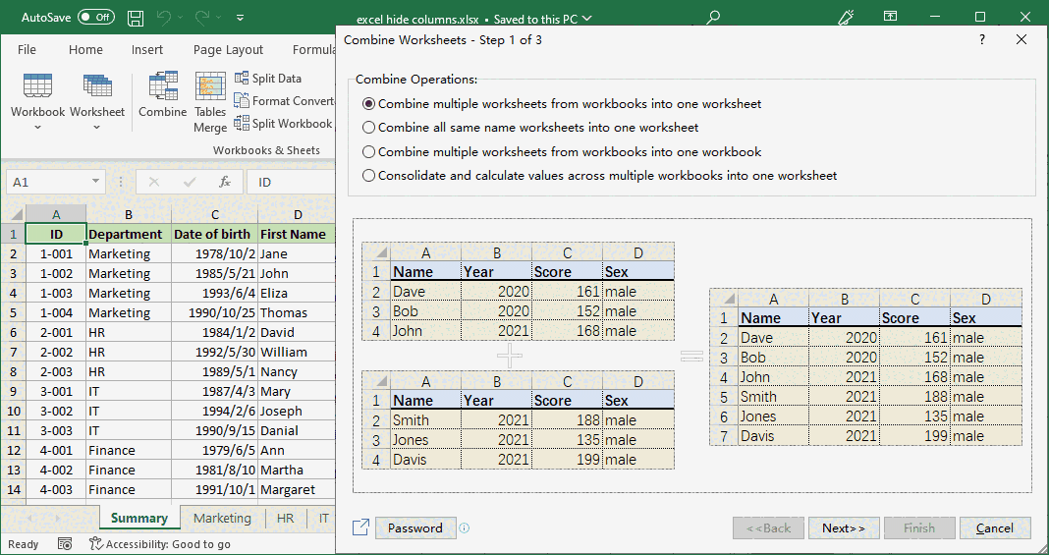Switch to the Insert ribbon tab
The image size is (1049, 555).
tap(147, 49)
